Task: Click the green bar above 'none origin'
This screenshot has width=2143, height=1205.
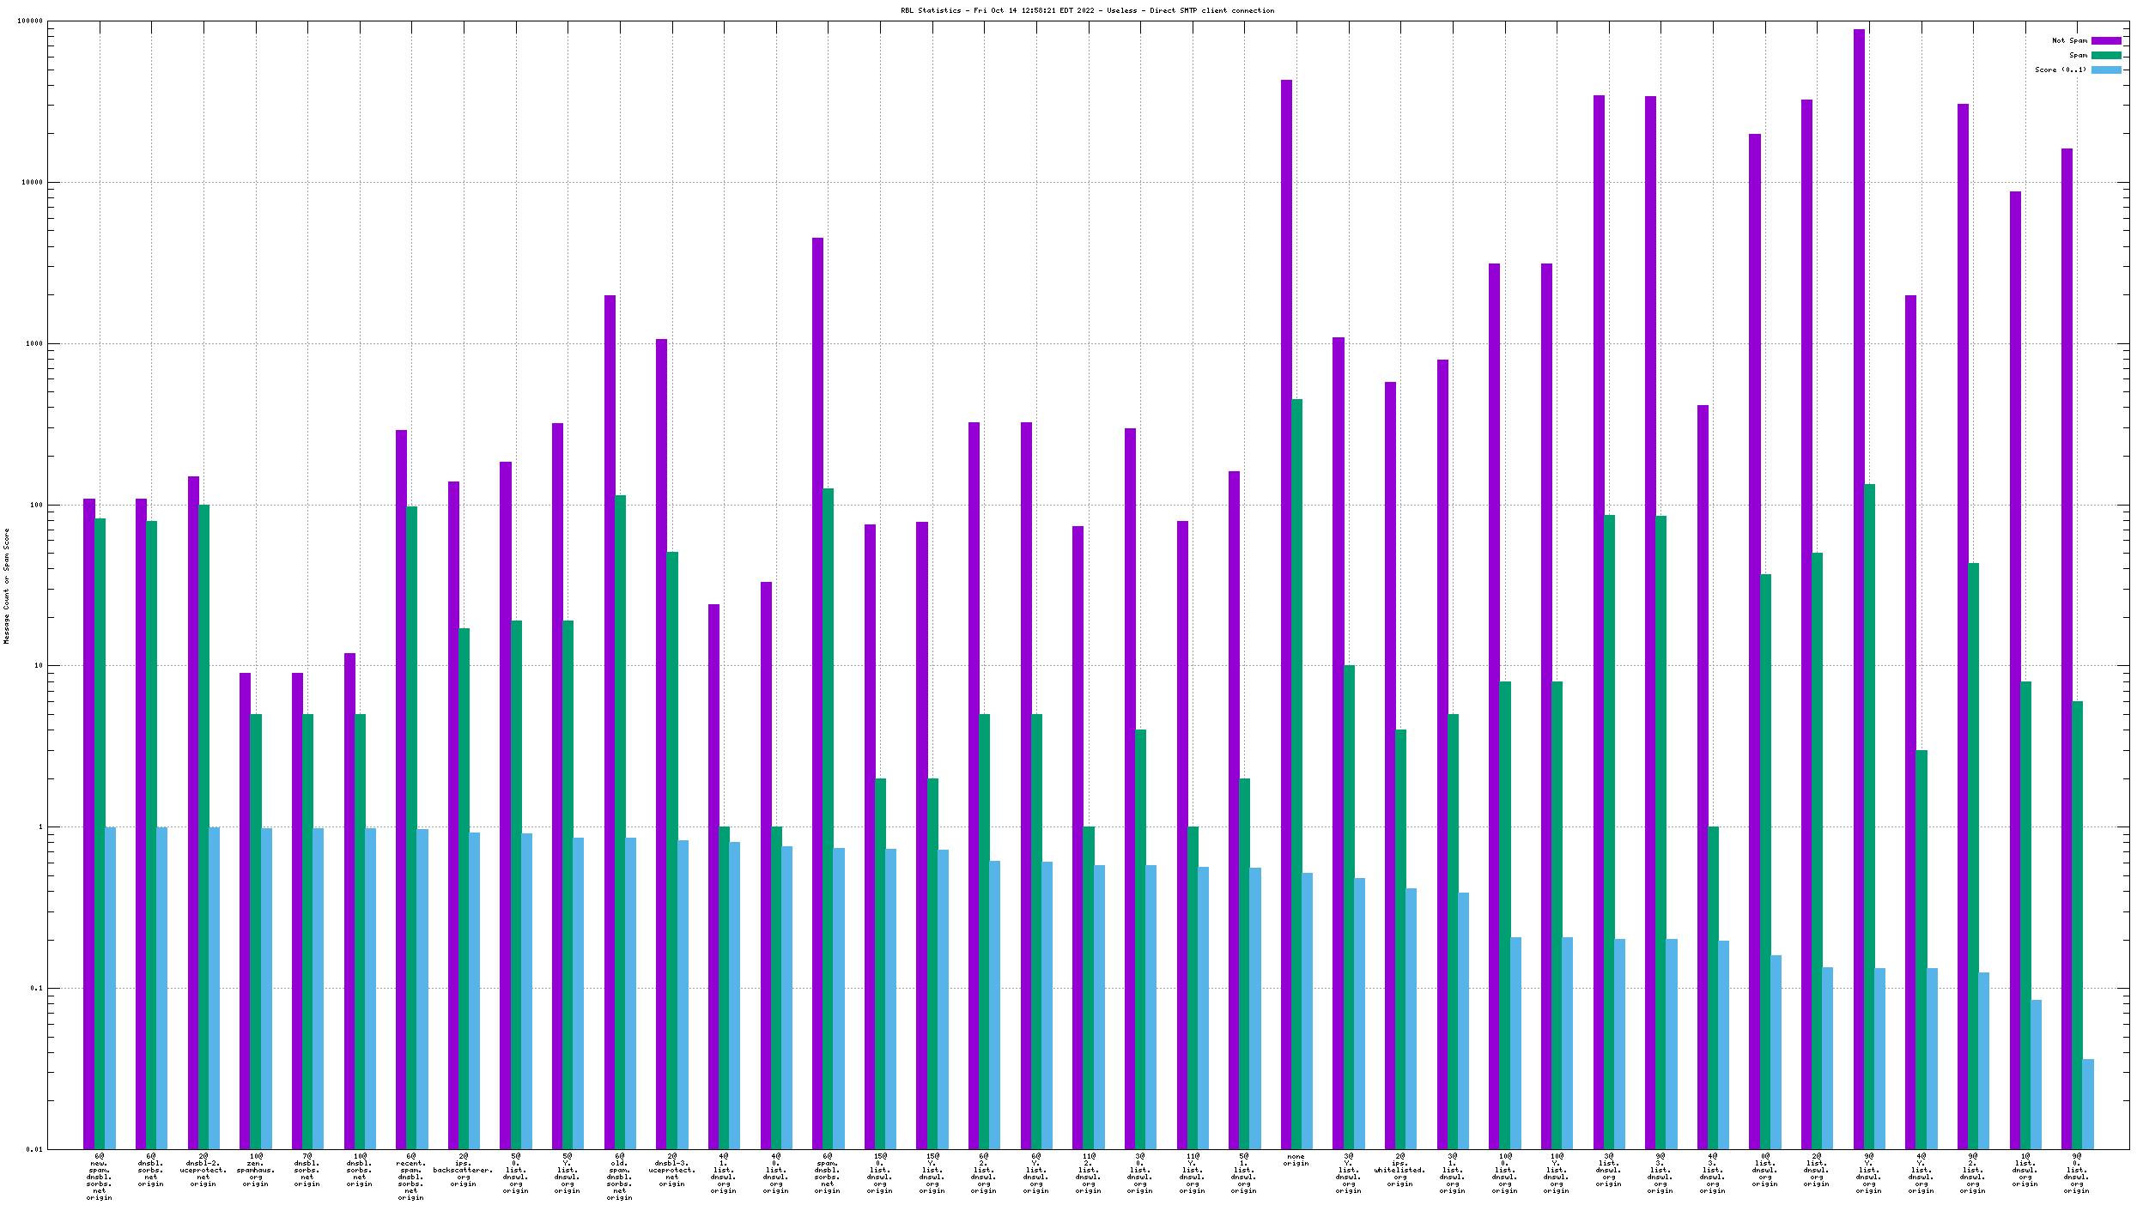Action: click(1296, 772)
